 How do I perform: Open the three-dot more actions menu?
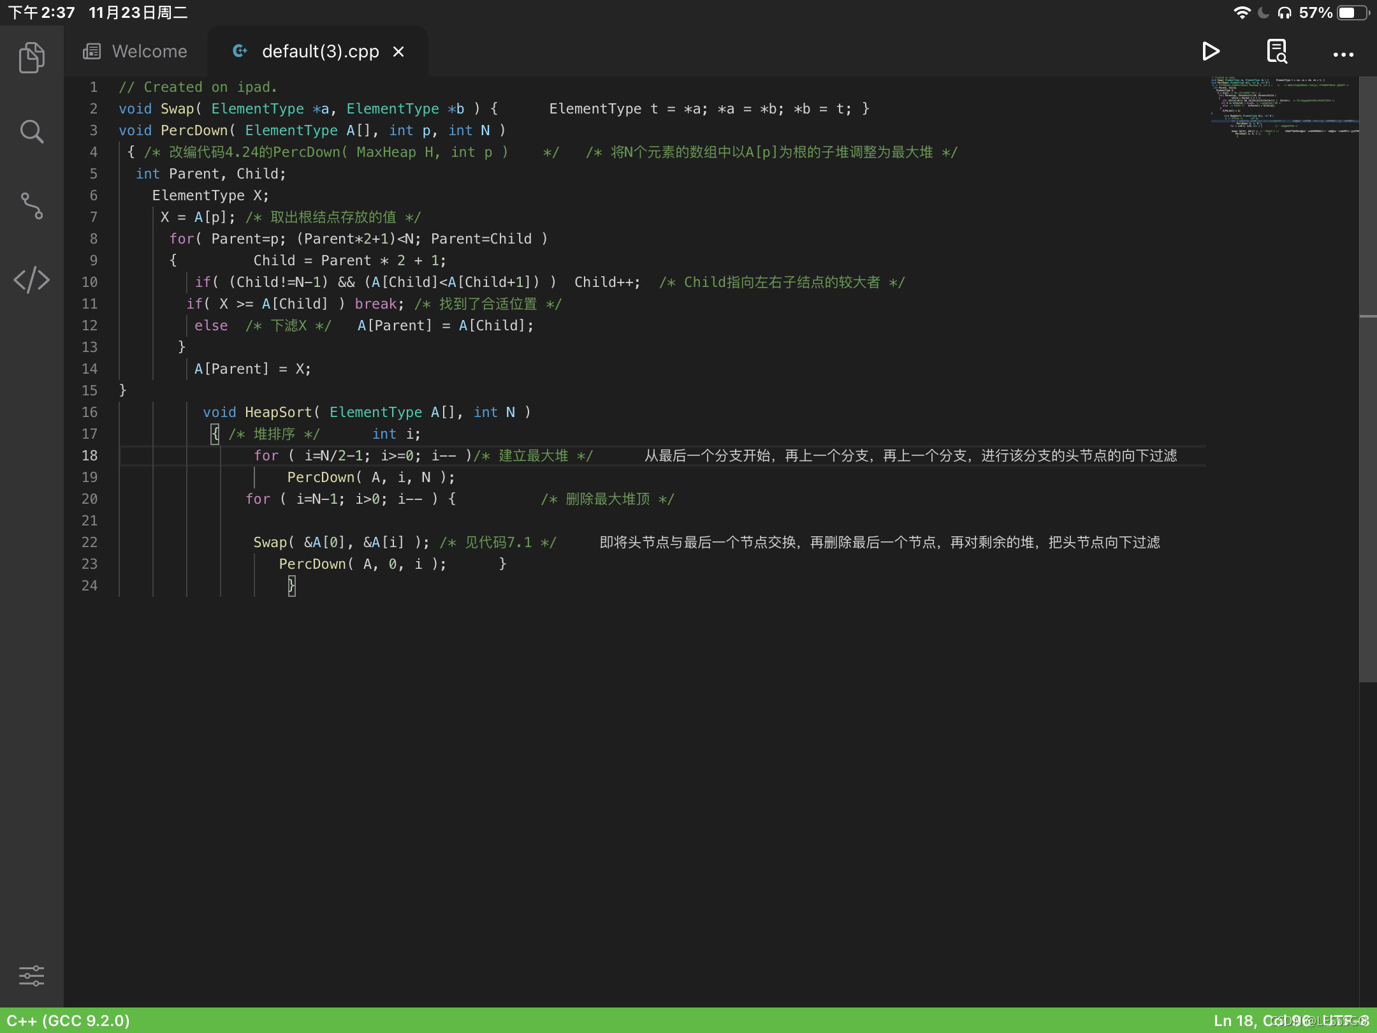[1343, 55]
